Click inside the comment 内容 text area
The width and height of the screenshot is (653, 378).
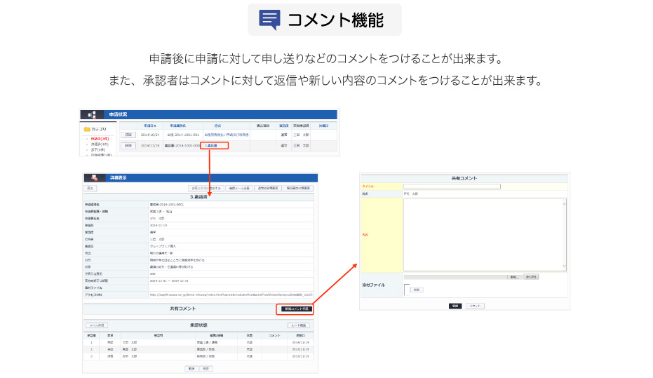[x=483, y=234]
